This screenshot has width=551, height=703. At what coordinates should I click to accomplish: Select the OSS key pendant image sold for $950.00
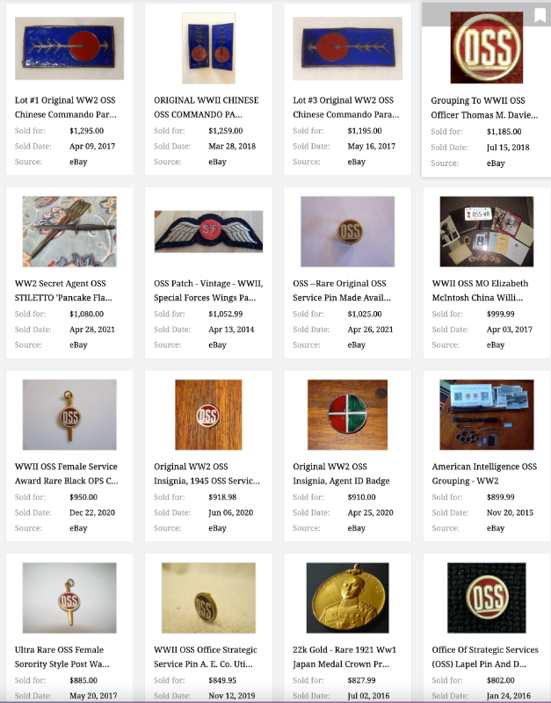(69, 415)
